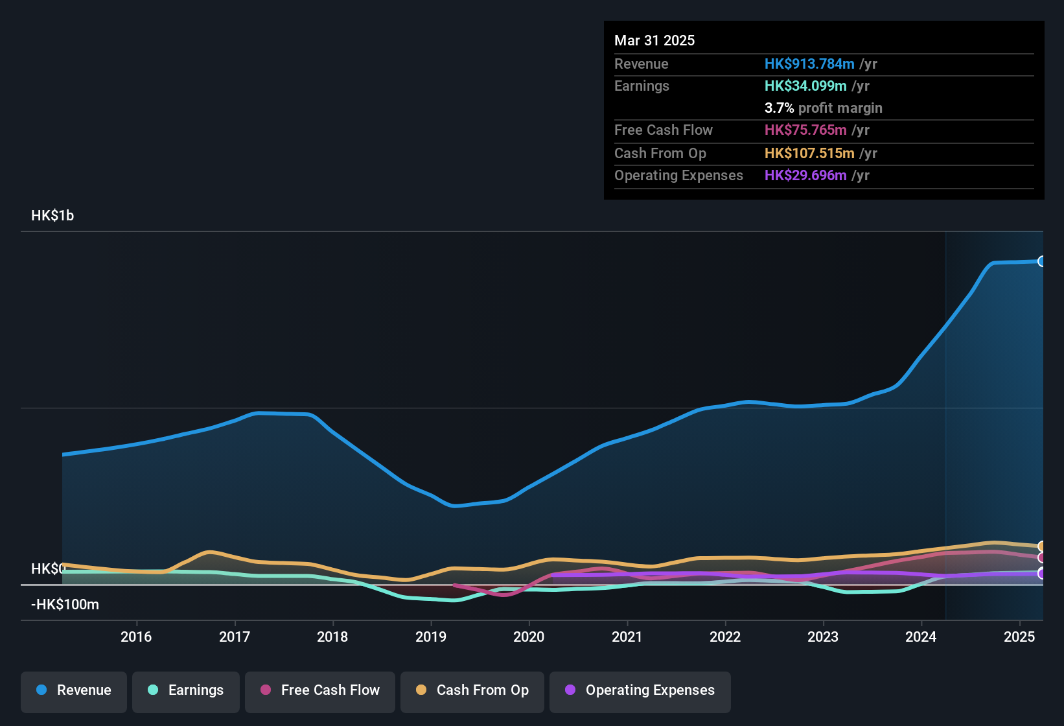The height and width of the screenshot is (726, 1064).
Task: Toggle the Earnings series off
Action: click(186, 690)
